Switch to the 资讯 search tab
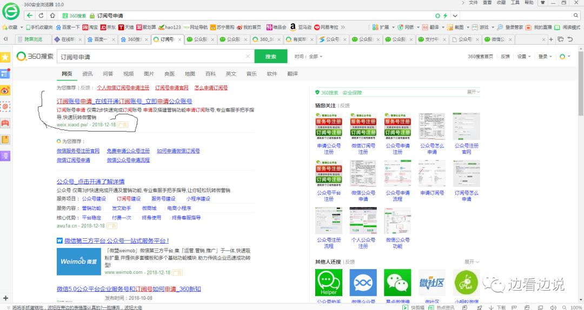This screenshot has height=310, width=584. point(88,74)
